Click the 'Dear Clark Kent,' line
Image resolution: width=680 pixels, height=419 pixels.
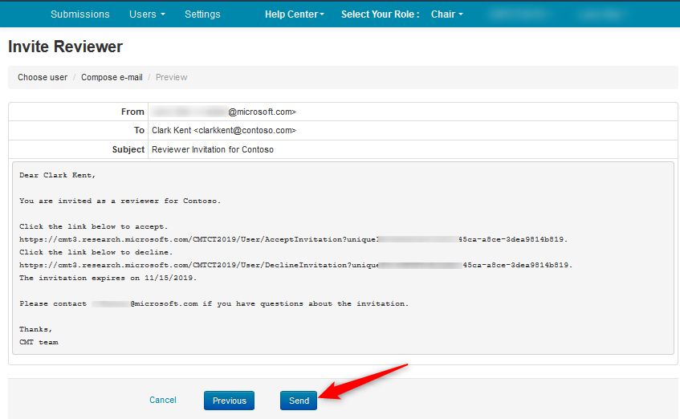57,175
